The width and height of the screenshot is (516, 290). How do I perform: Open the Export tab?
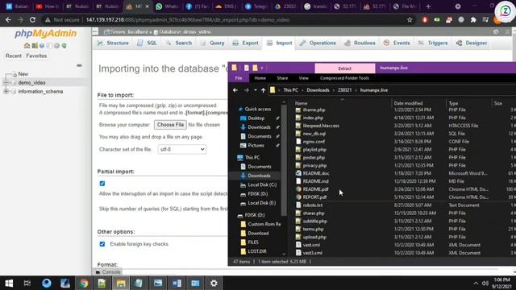click(x=245, y=43)
